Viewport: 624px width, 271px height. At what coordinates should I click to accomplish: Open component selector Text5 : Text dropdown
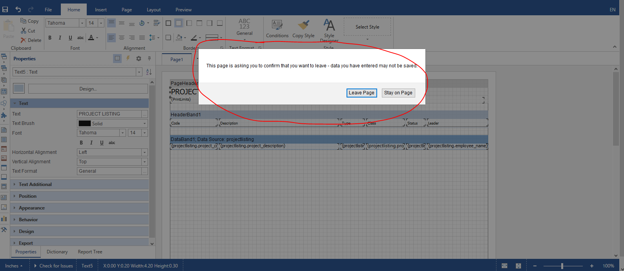(x=139, y=72)
